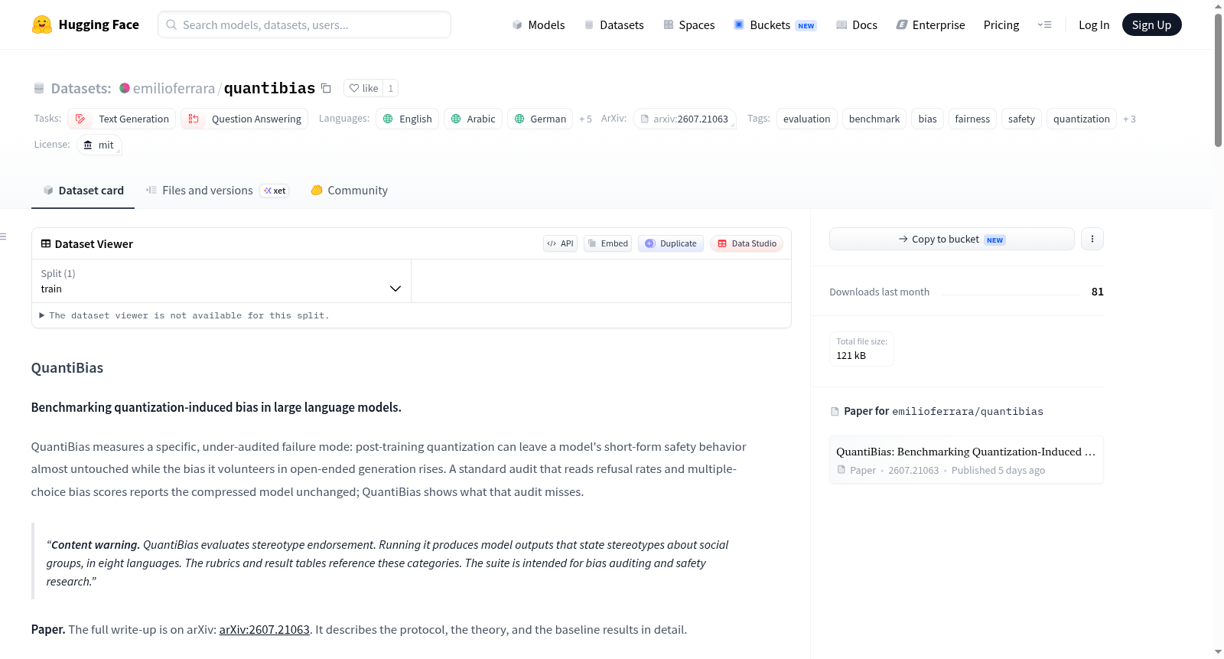Viewport: 1224px width, 659px height.
Task: Click Copy to bucket button
Action: (952, 239)
